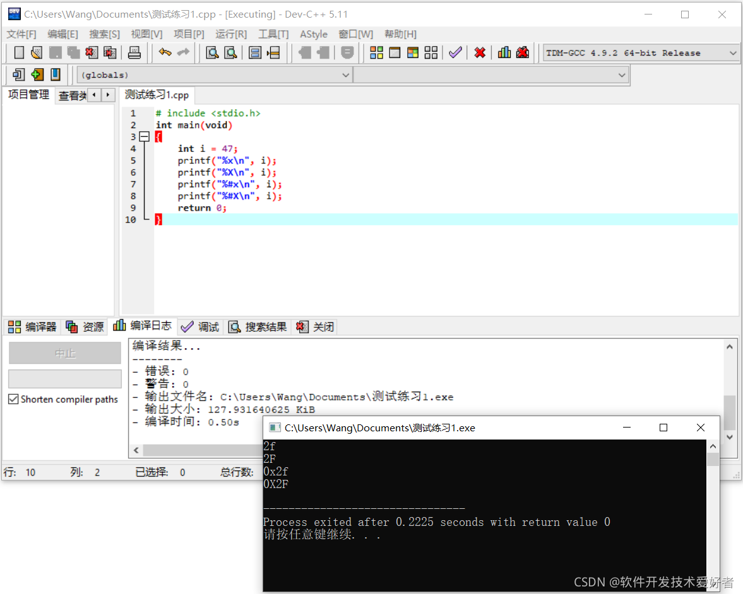Click the compile log horizontal scroll-left arrow
This screenshot has width=743, height=594.
pyautogui.click(x=136, y=450)
